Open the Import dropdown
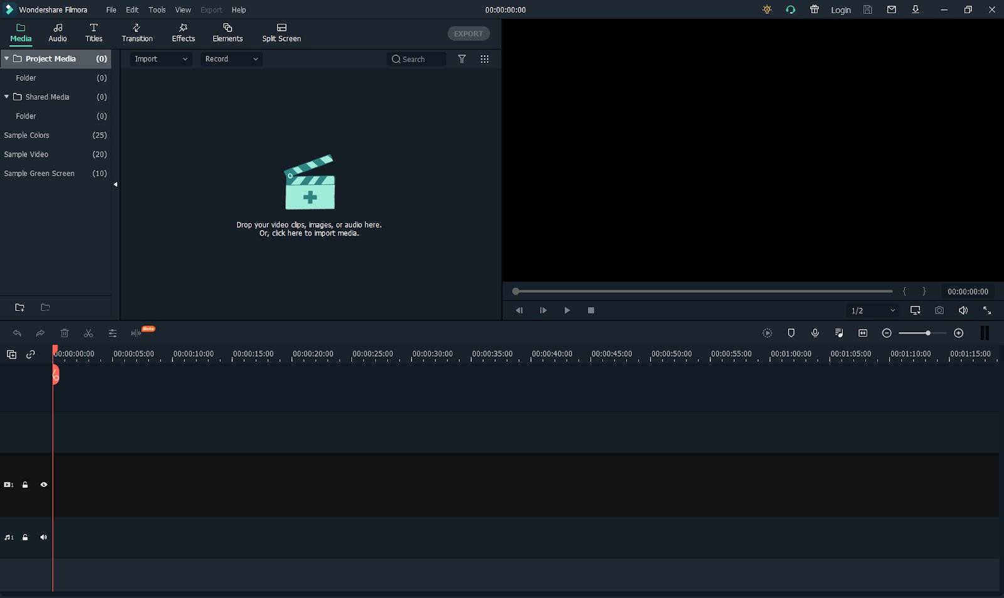This screenshot has width=1004, height=598. [x=161, y=59]
